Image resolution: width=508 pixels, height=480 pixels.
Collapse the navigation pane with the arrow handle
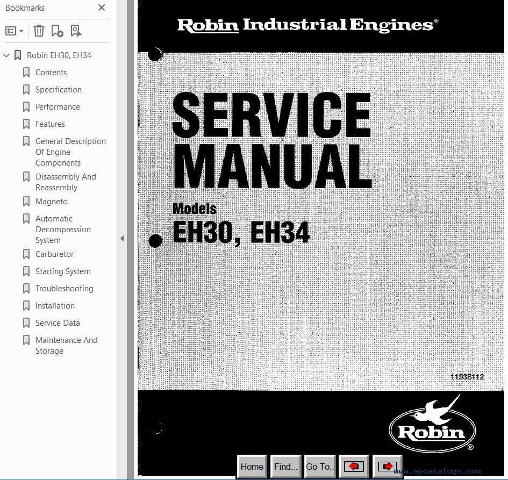point(122,239)
